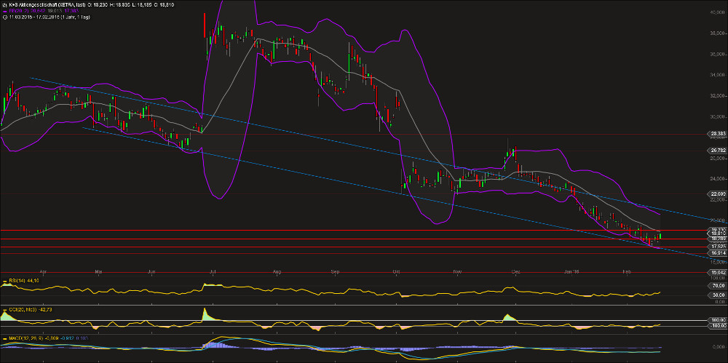Click the 16,914 price level tag
The image size is (728, 363).
[x=718, y=253]
